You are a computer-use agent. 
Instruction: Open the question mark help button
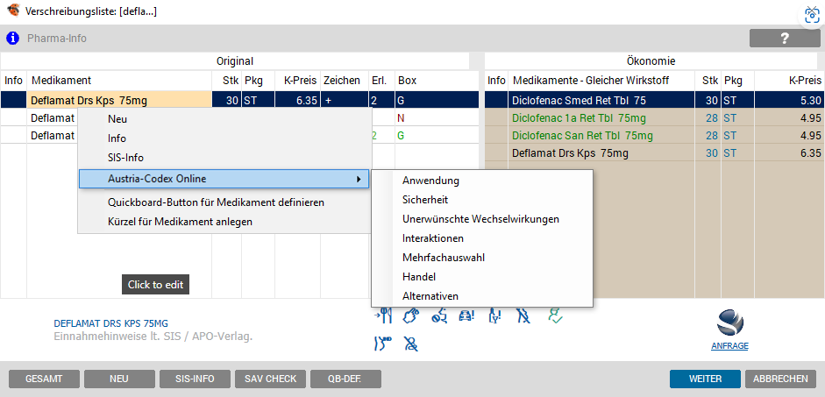click(785, 39)
